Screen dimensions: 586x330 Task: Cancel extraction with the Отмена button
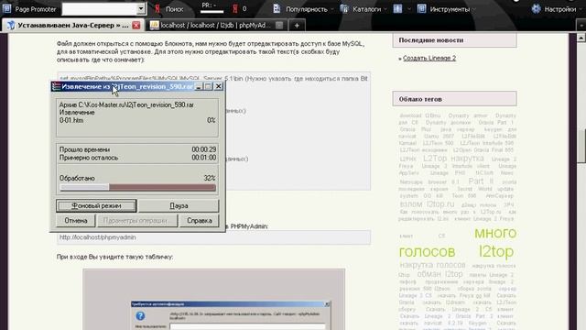pyautogui.click(x=76, y=221)
